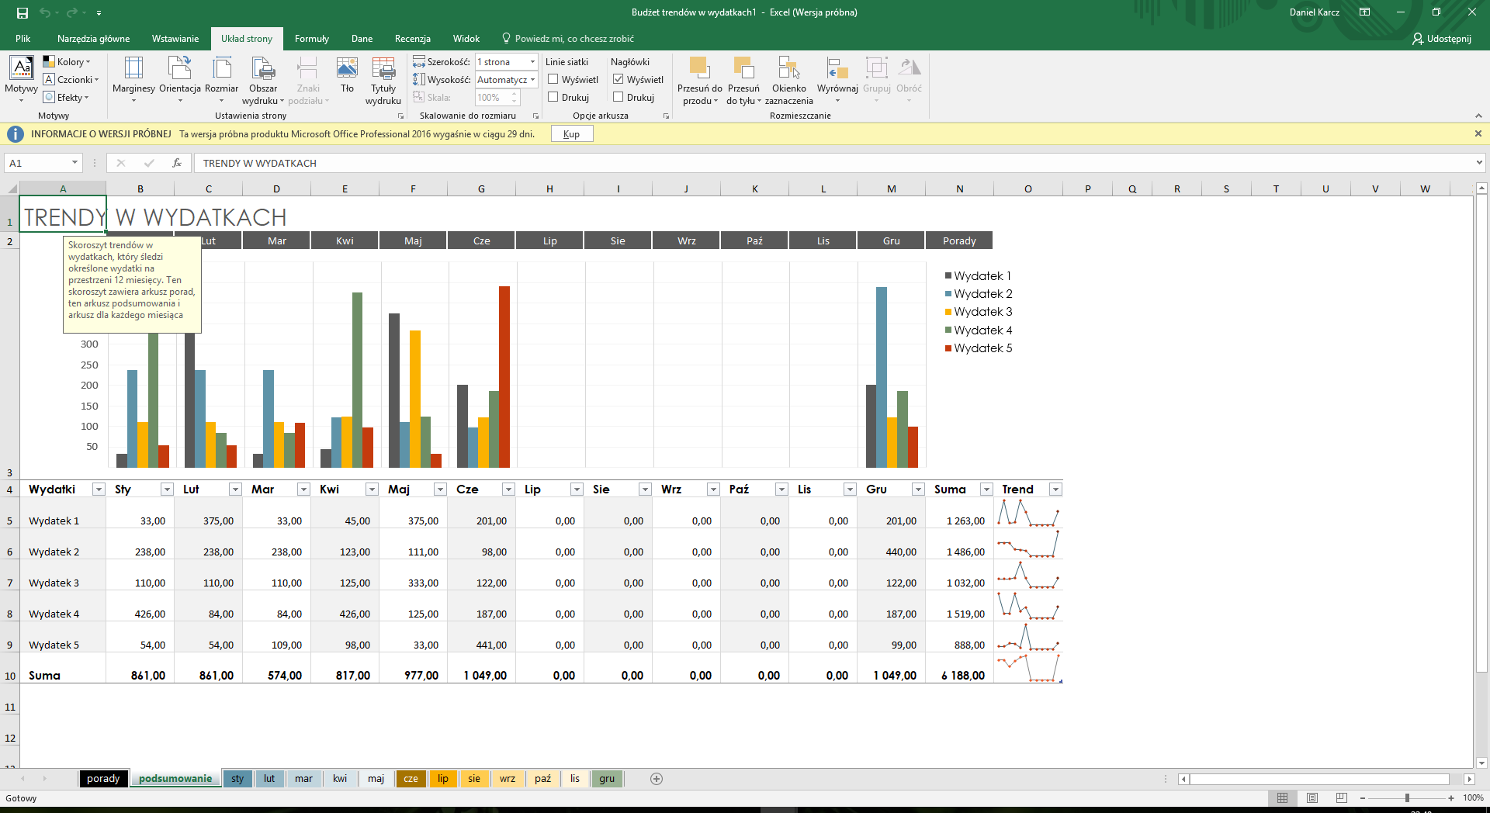The width and height of the screenshot is (1490, 813).
Task: Click the zoom slider in status bar
Action: pyautogui.click(x=1407, y=798)
